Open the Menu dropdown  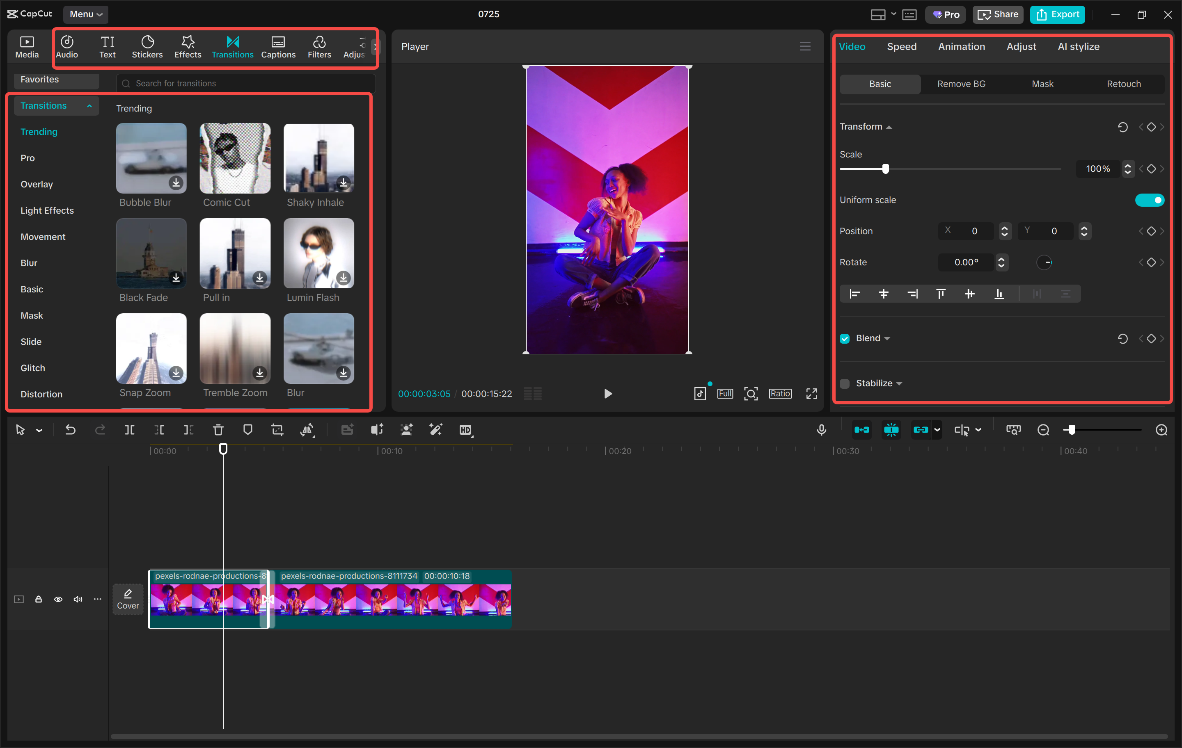(x=86, y=14)
